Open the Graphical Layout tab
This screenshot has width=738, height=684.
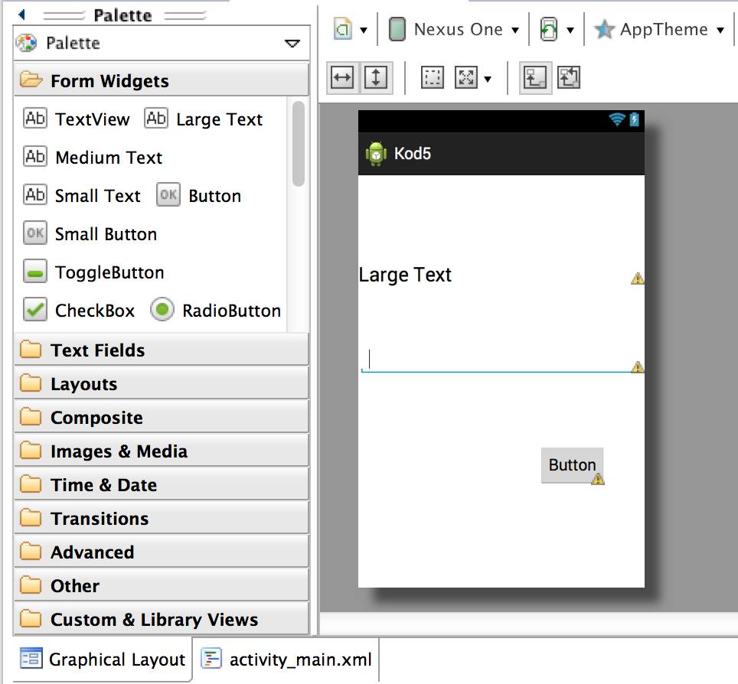(x=103, y=658)
